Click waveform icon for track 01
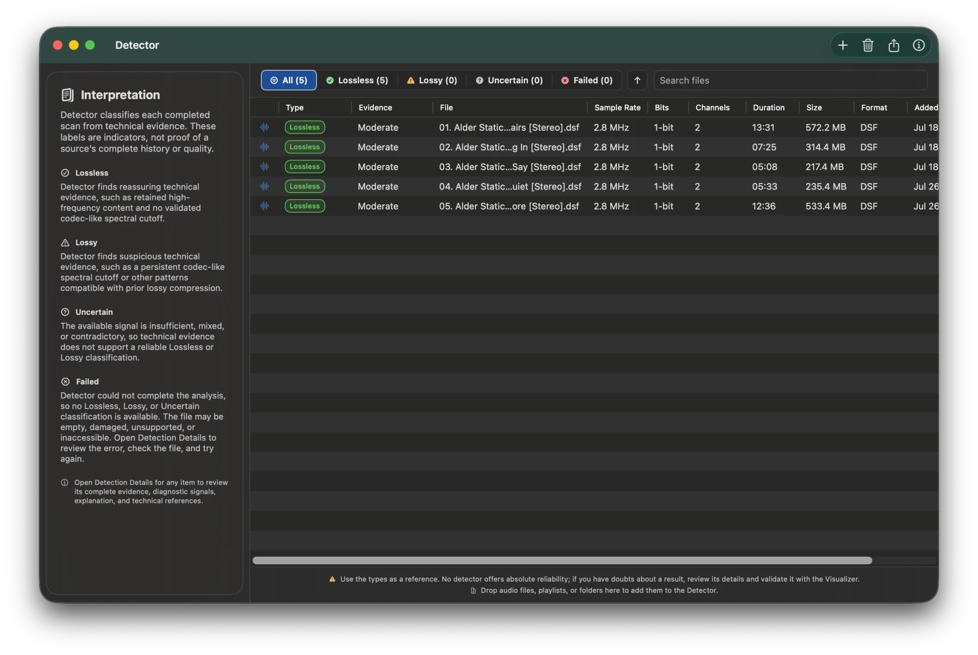The height and width of the screenshot is (655, 978). (x=265, y=127)
